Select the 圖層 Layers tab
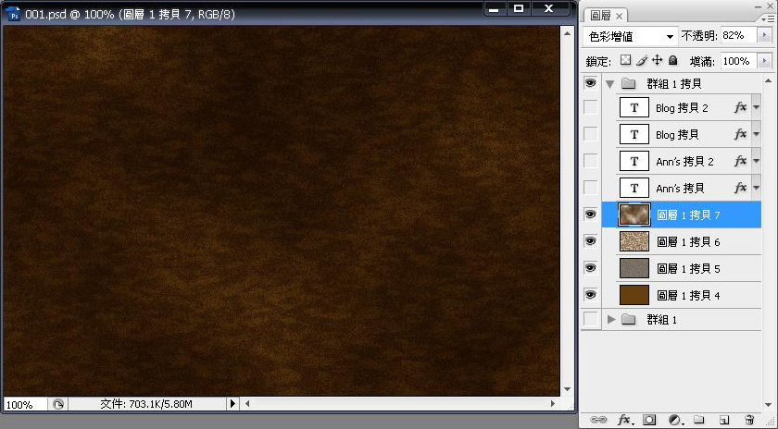Image resolution: width=778 pixels, height=429 pixels. pos(600,16)
